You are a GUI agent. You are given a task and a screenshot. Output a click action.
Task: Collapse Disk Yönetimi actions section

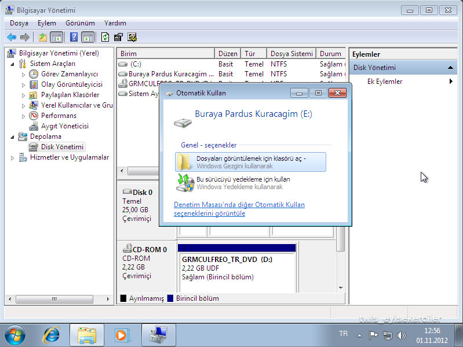(x=450, y=68)
